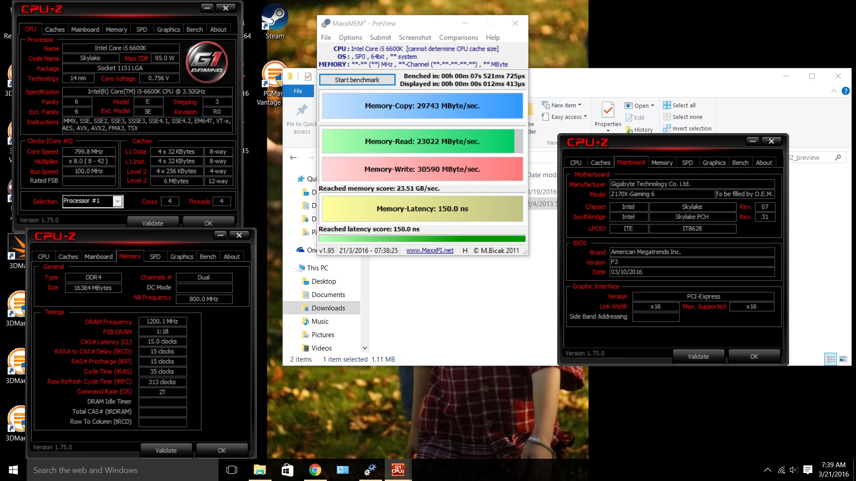Launch Windows Store from taskbar
Viewport: 856px width, 481px height.
287,470
